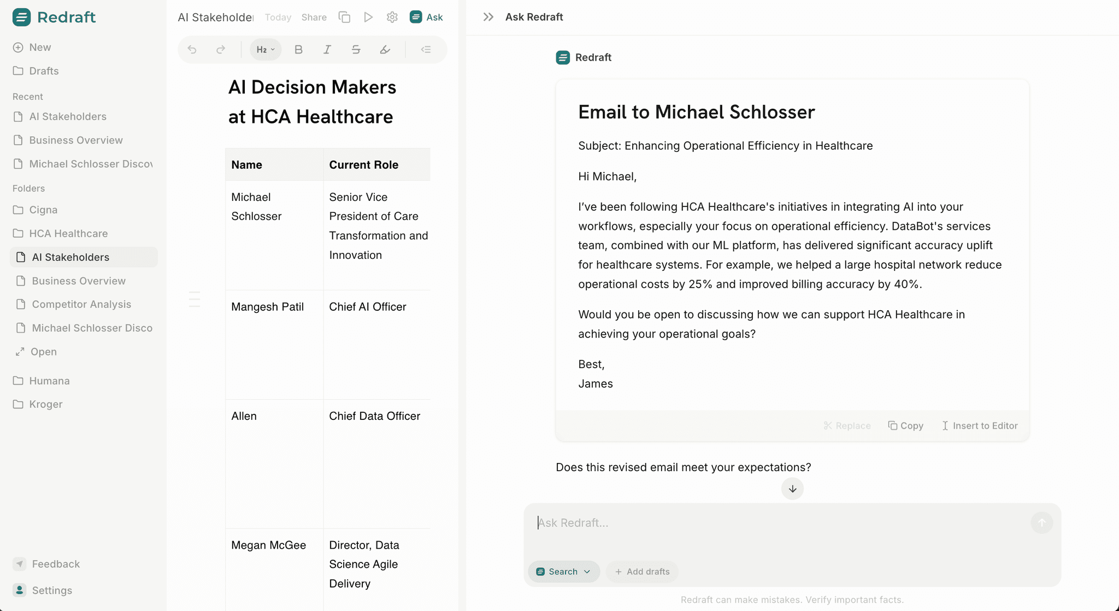Click the undo arrow icon

pos(192,50)
